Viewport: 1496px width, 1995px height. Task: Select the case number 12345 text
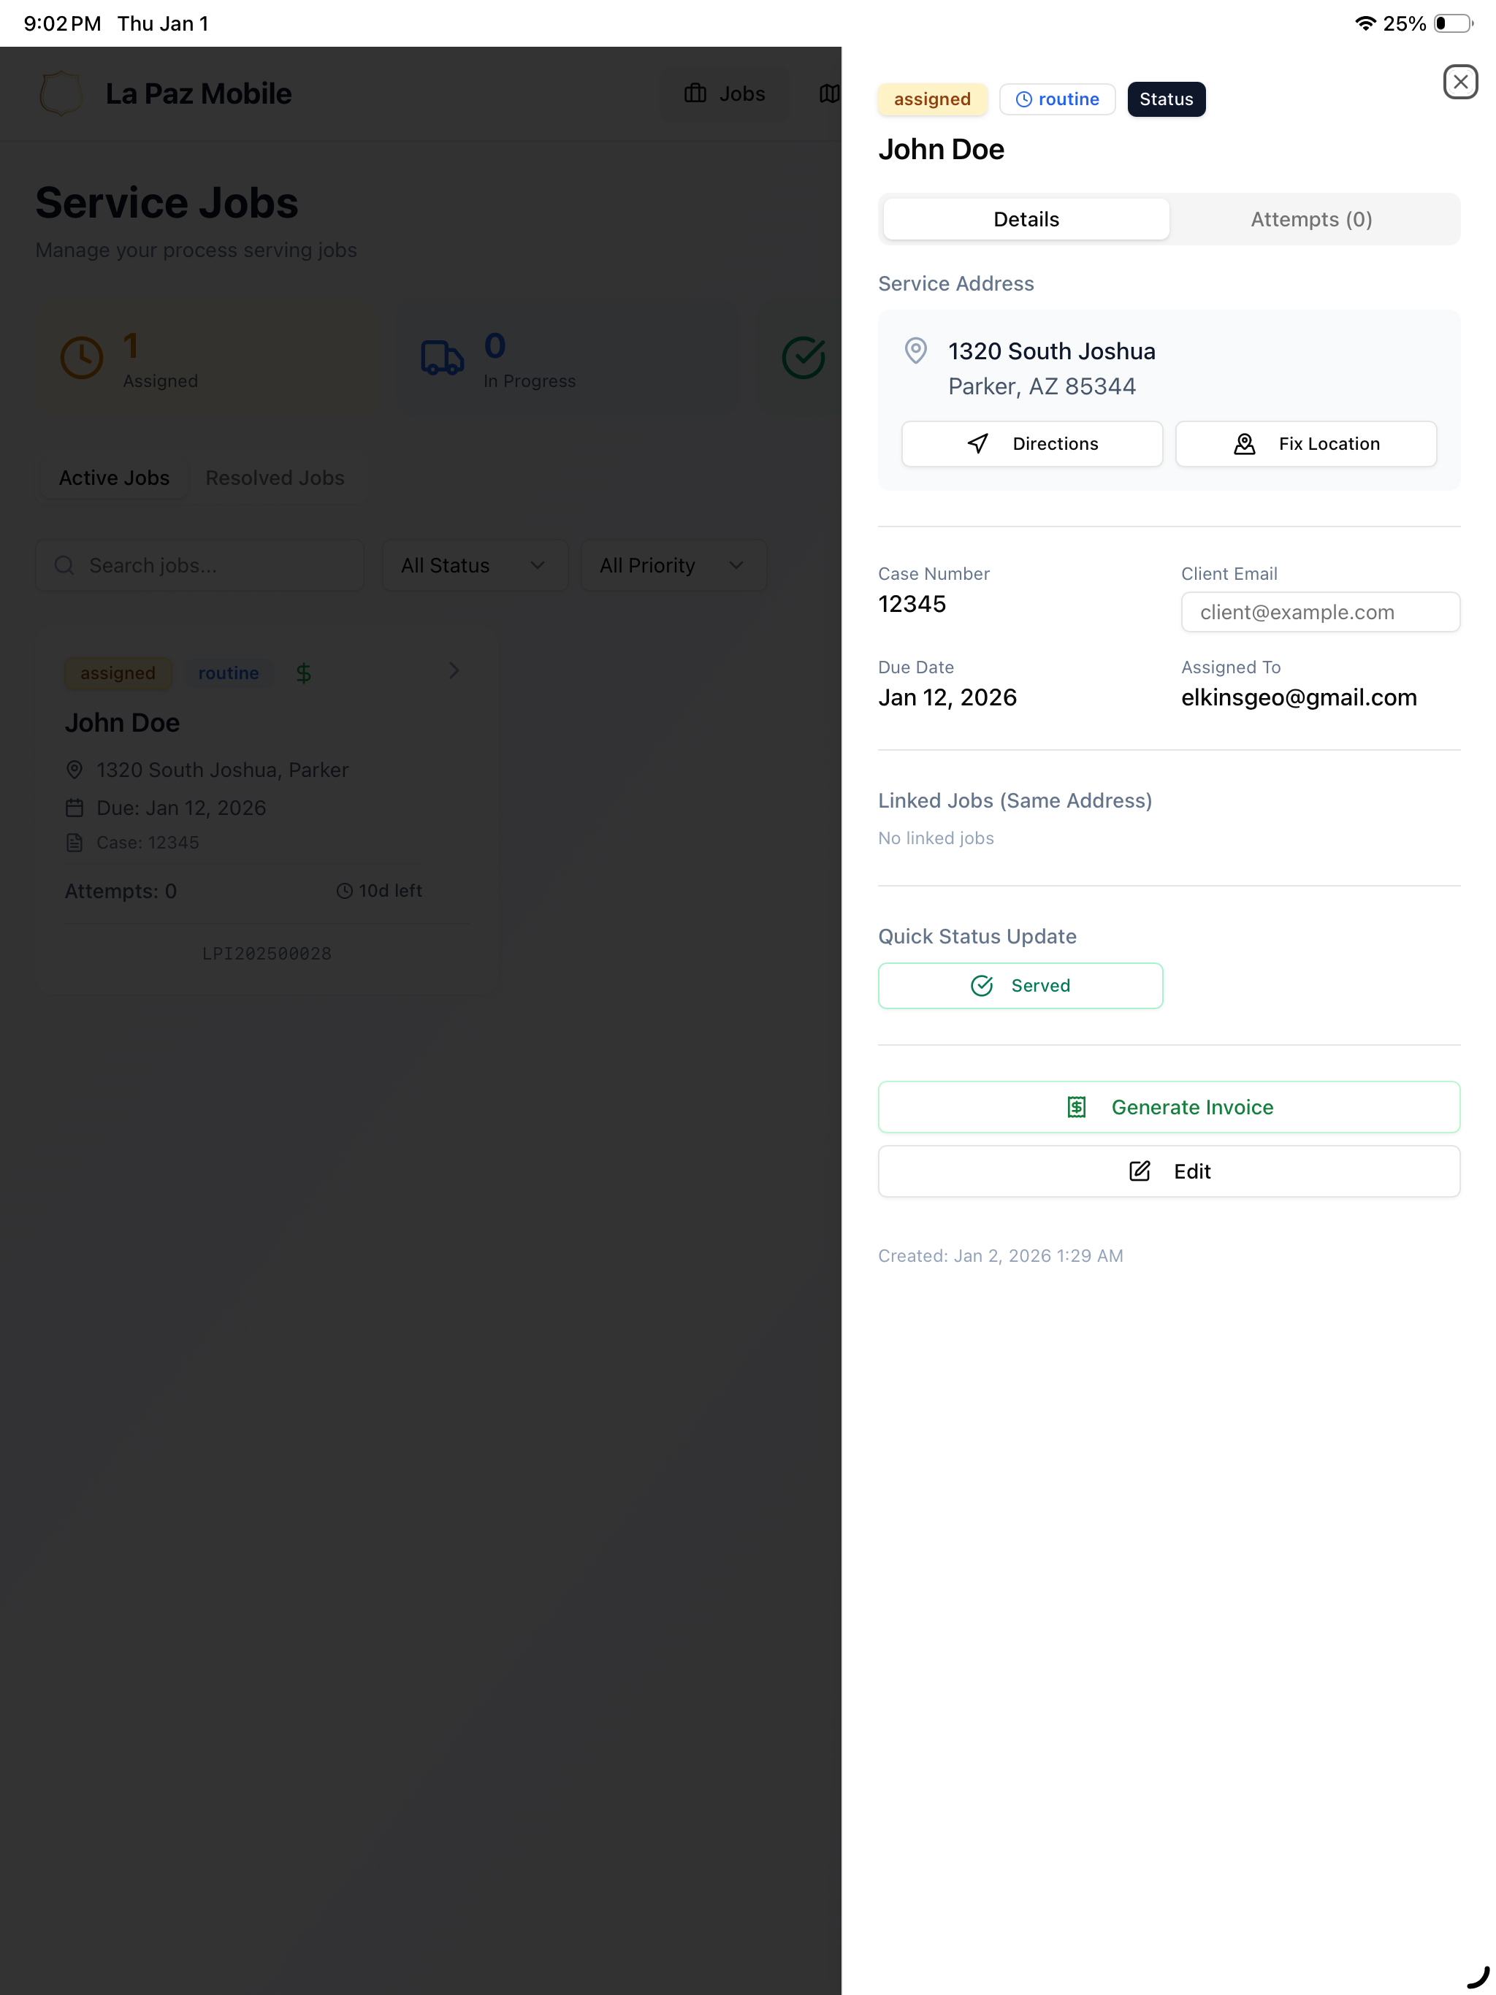point(912,605)
